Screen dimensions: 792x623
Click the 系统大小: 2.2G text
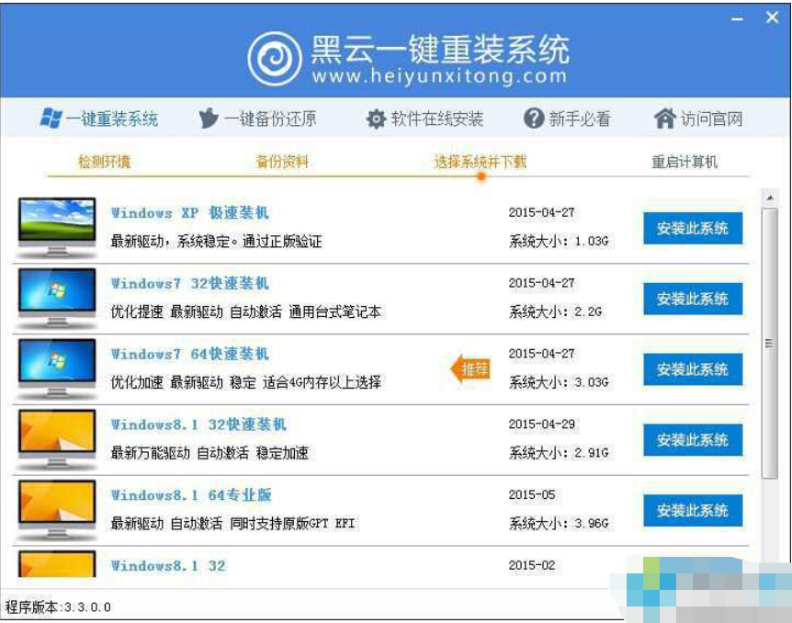click(x=555, y=311)
